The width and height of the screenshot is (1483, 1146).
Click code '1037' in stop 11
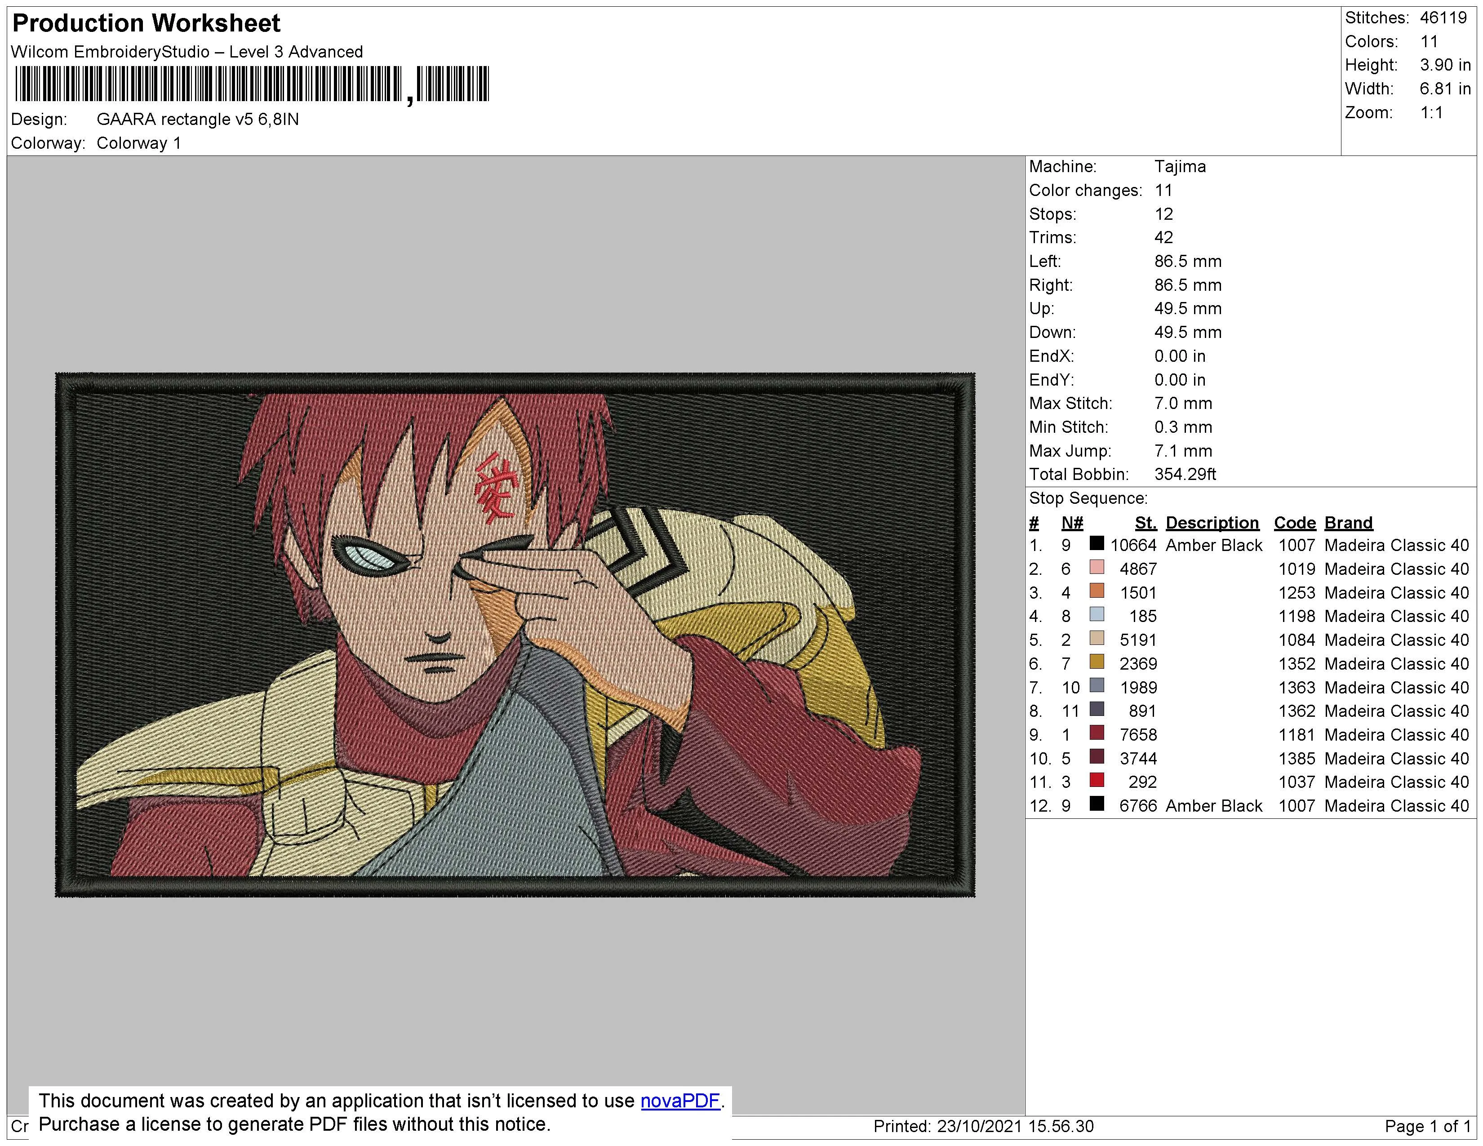[1296, 783]
